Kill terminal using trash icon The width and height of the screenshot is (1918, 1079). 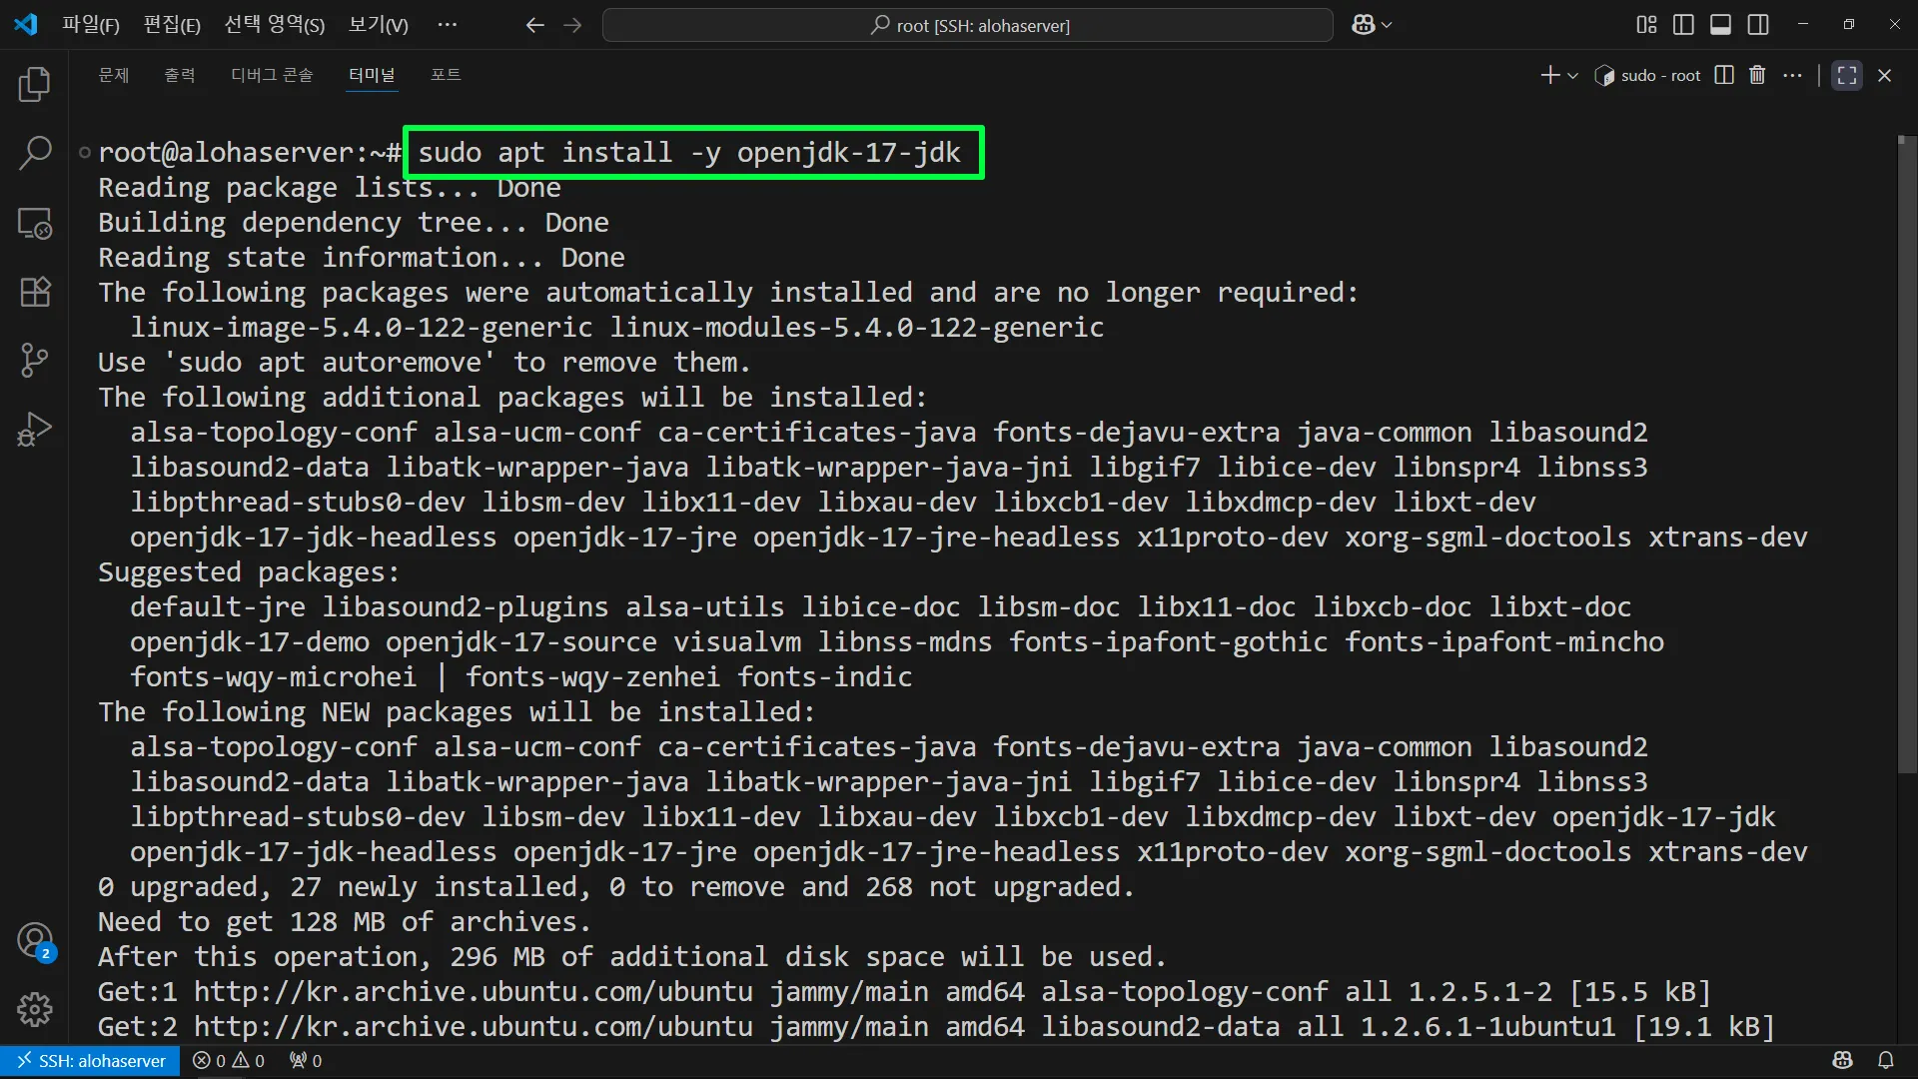point(1757,75)
